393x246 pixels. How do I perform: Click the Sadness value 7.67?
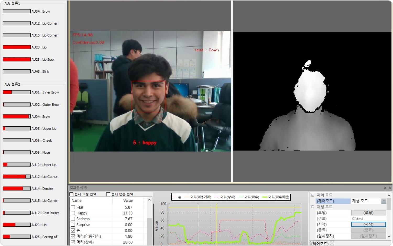tap(129, 219)
